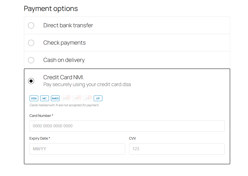Select the JCB card icon
This screenshot has width=248, height=176.
pyautogui.click(x=87, y=98)
